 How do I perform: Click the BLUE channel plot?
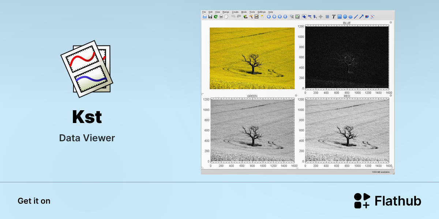[347, 57]
